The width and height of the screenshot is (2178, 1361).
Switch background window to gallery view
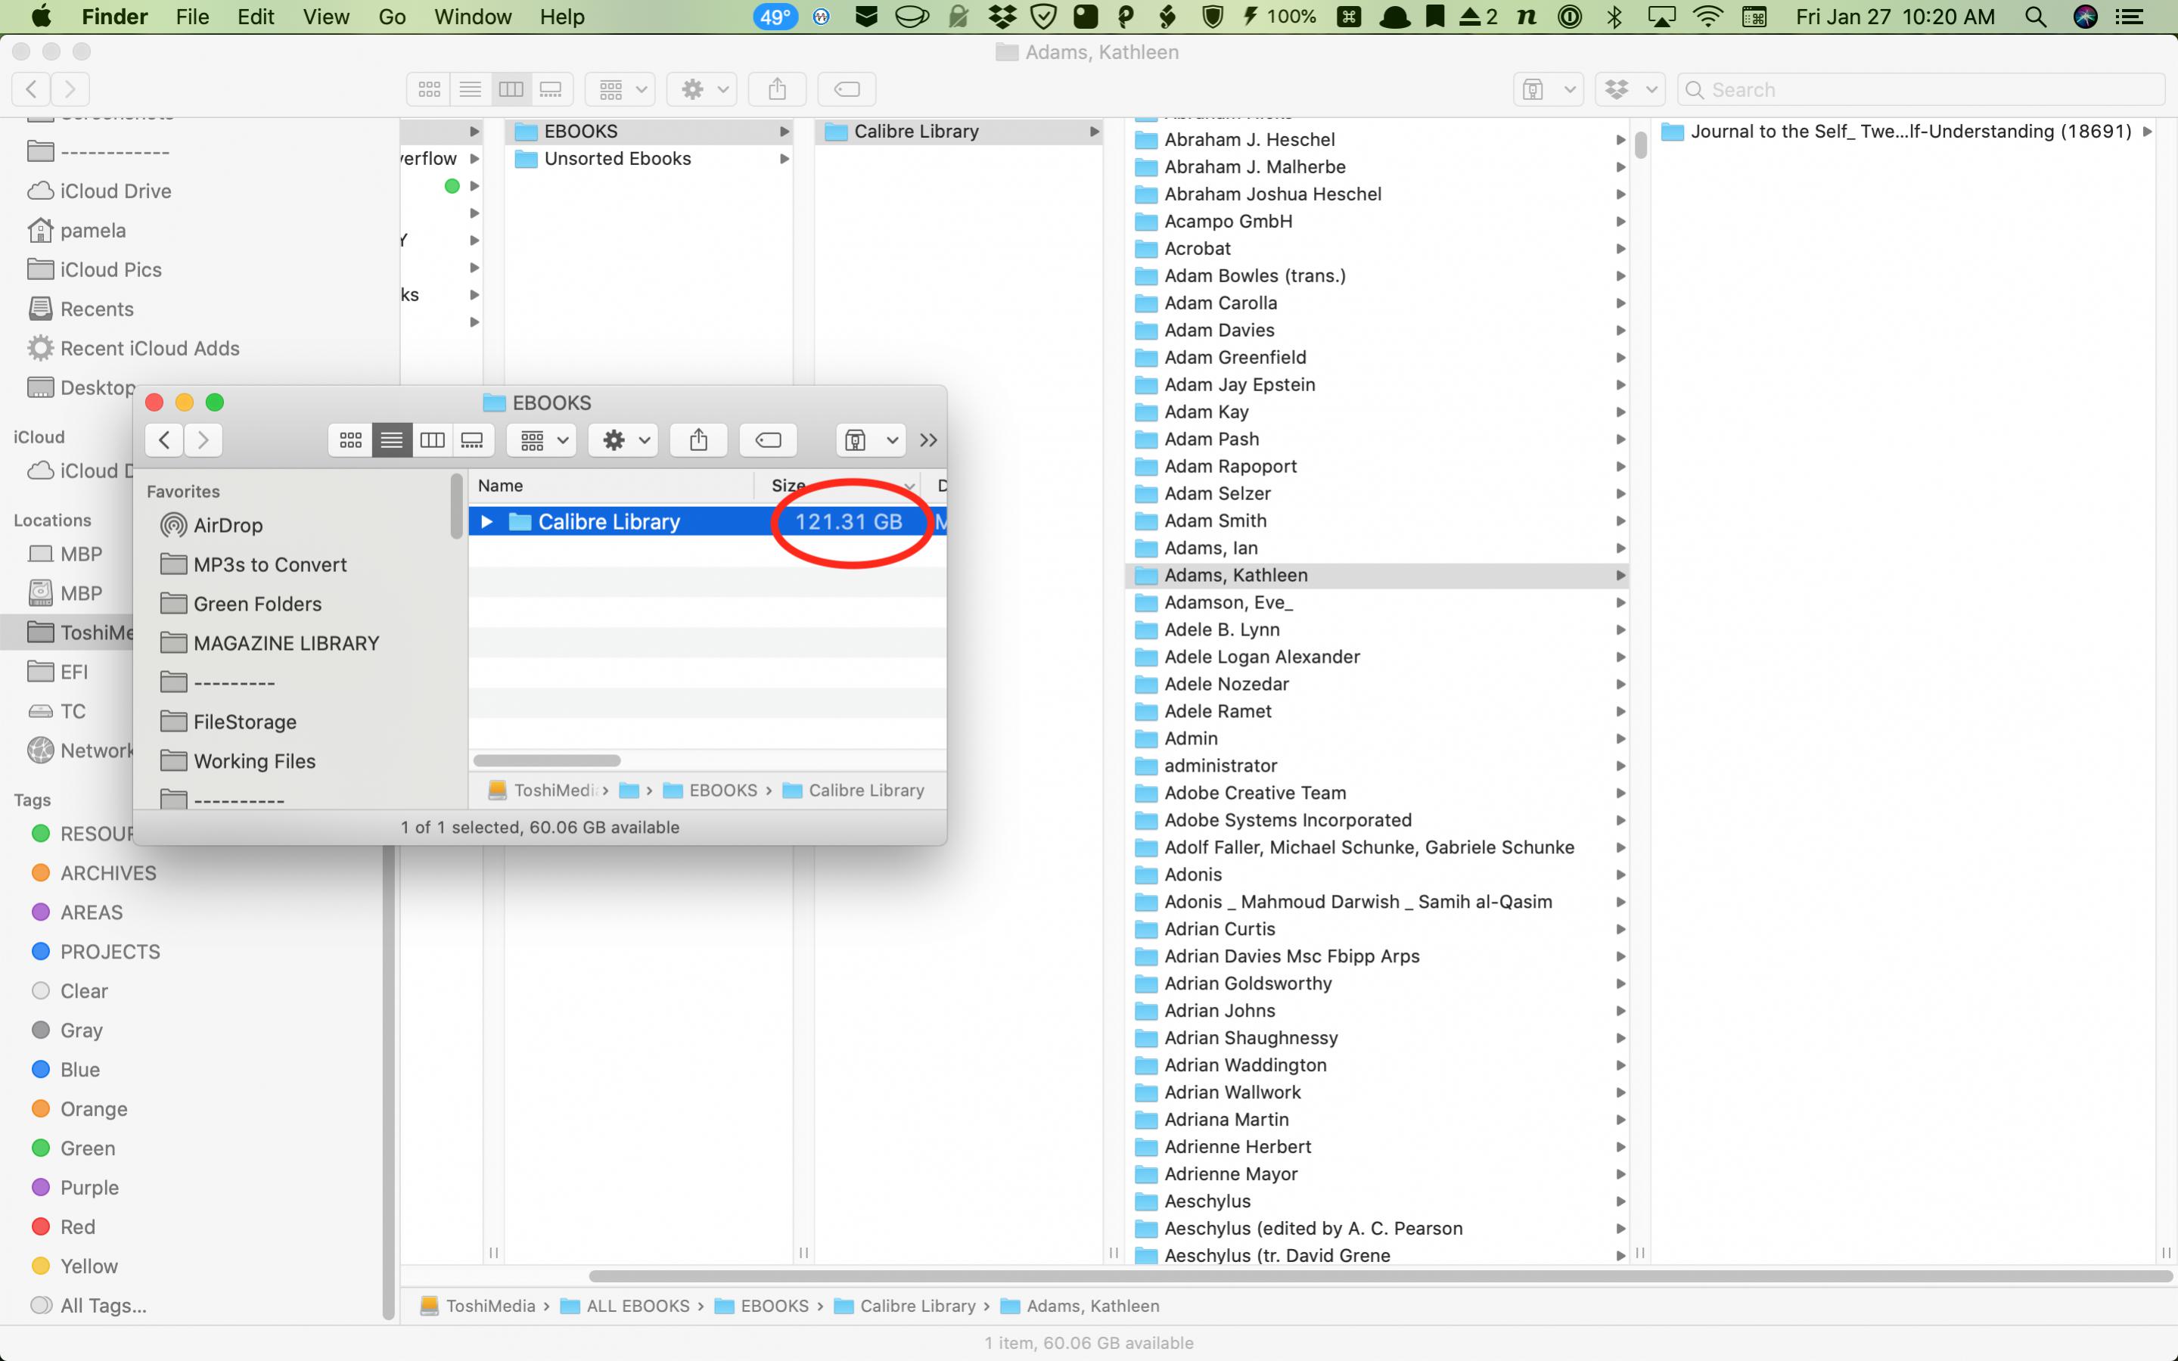(551, 89)
